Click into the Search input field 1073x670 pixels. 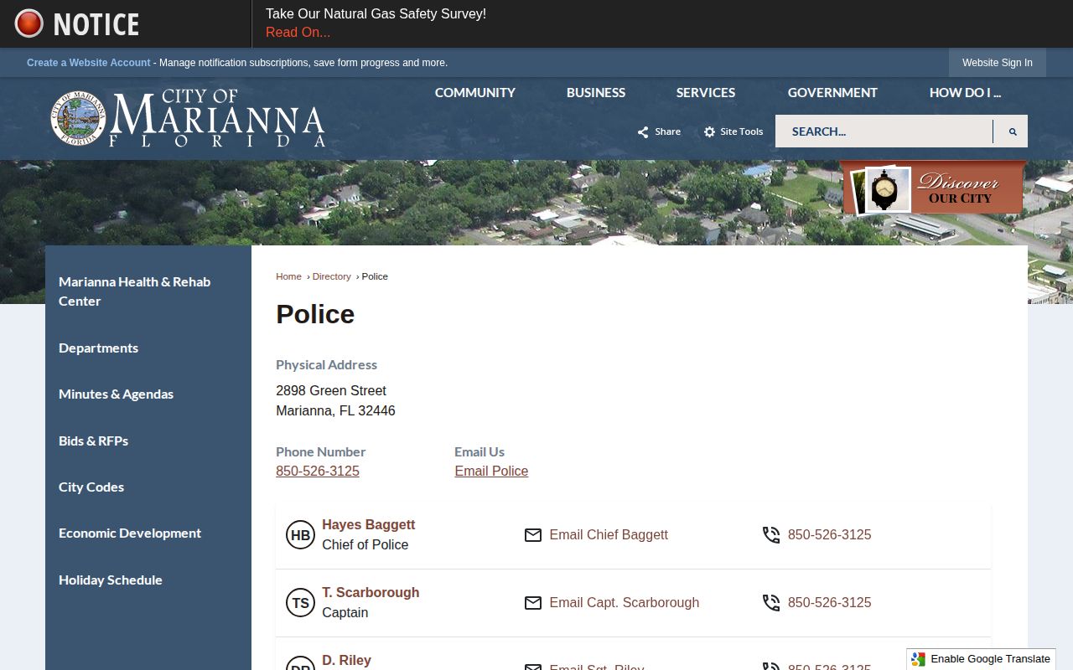pos(884,131)
